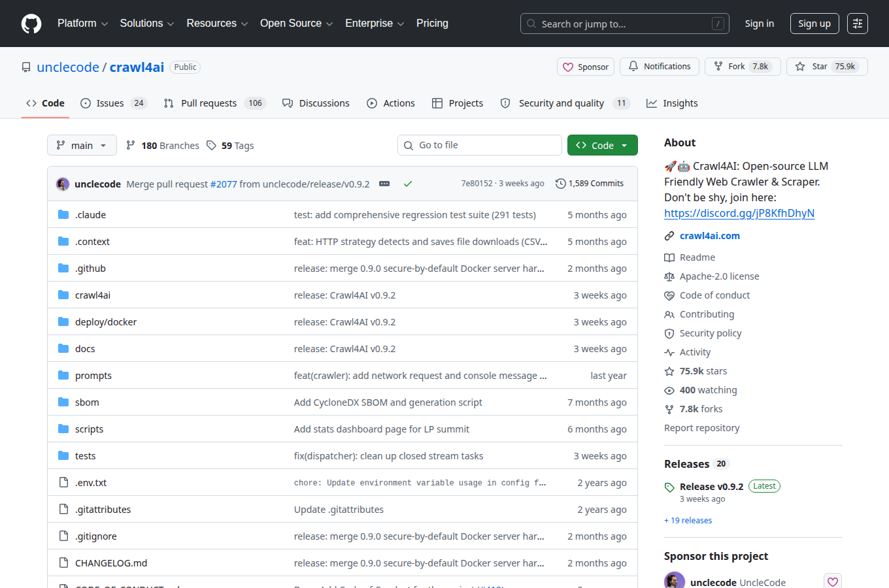The image size is (889, 588).
Task: Click the unclecode owner link in title
Action: (x=68, y=67)
